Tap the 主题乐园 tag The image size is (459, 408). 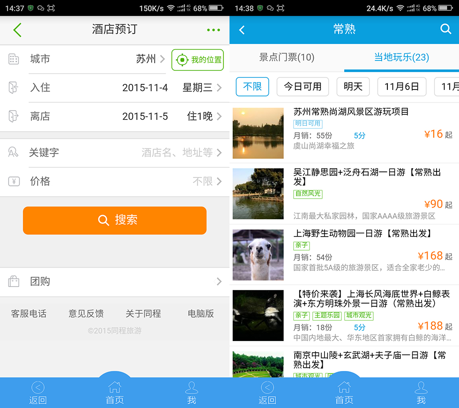click(x=327, y=315)
